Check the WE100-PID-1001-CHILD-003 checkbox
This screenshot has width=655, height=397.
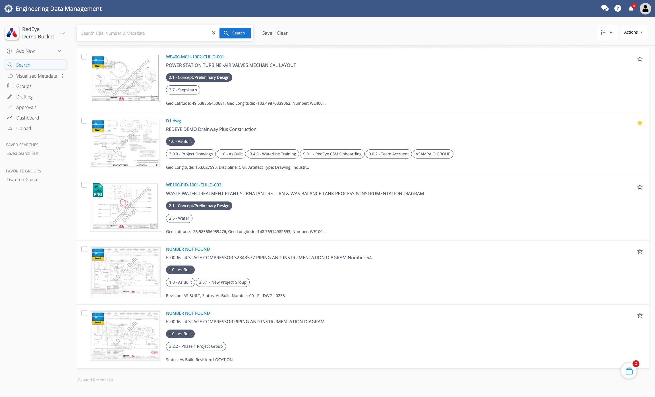pyautogui.click(x=84, y=185)
